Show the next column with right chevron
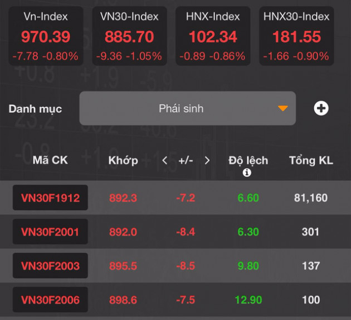The width and height of the screenshot is (351, 320). pos(207,160)
